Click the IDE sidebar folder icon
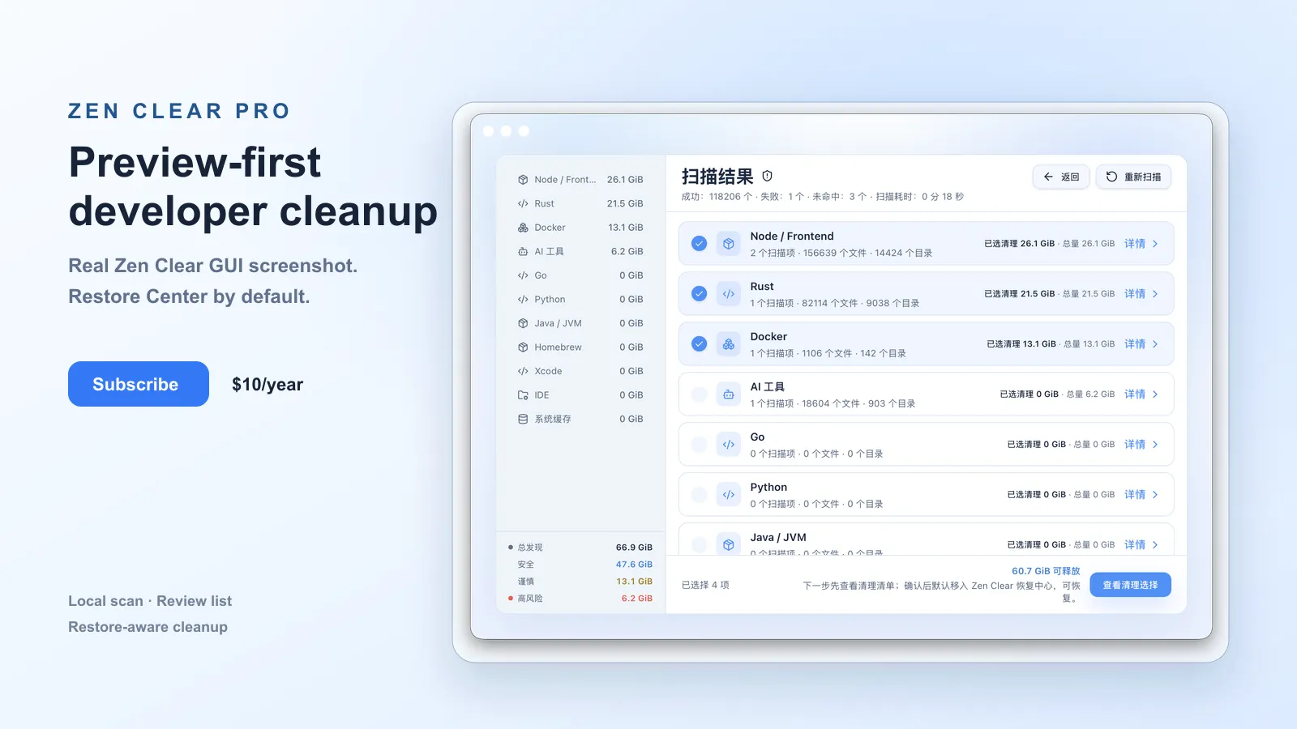 click(x=523, y=395)
